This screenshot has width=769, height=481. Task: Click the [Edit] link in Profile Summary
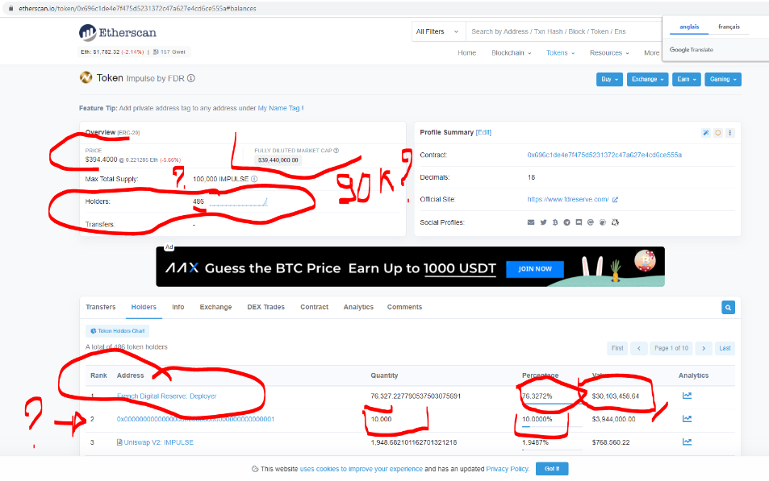pos(483,132)
